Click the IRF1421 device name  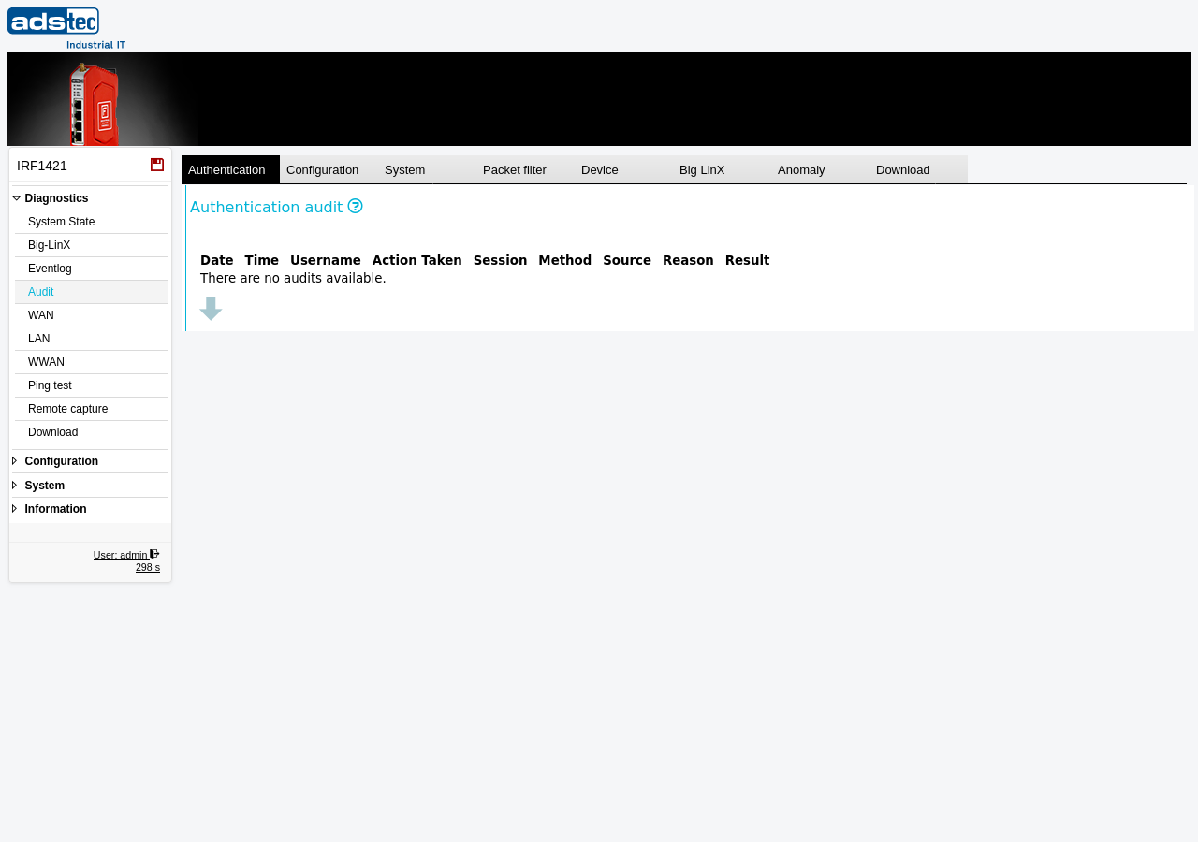coord(42,166)
